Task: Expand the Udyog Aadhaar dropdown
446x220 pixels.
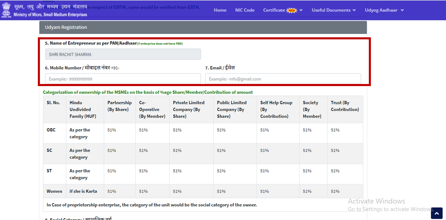Action: coord(384,10)
